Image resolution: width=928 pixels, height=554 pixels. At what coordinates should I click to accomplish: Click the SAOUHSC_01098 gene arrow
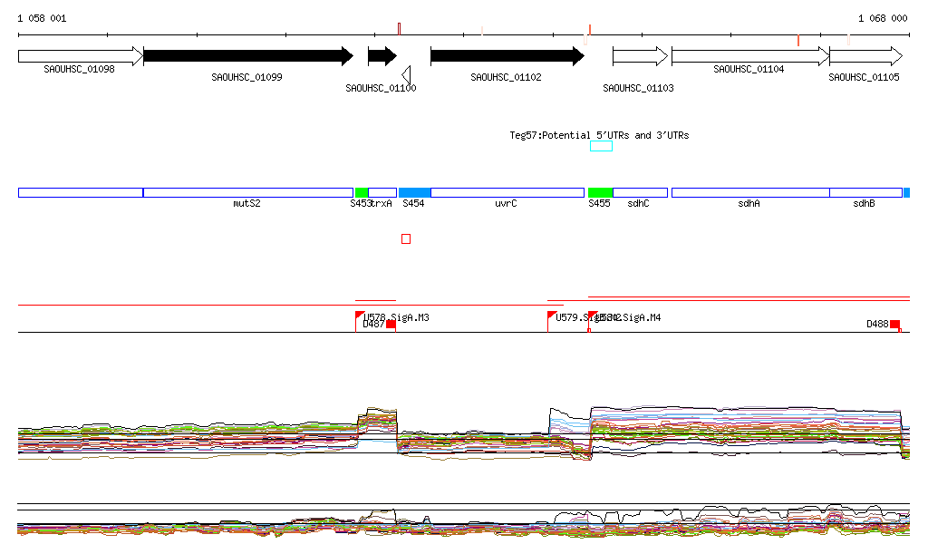[81, 56]
